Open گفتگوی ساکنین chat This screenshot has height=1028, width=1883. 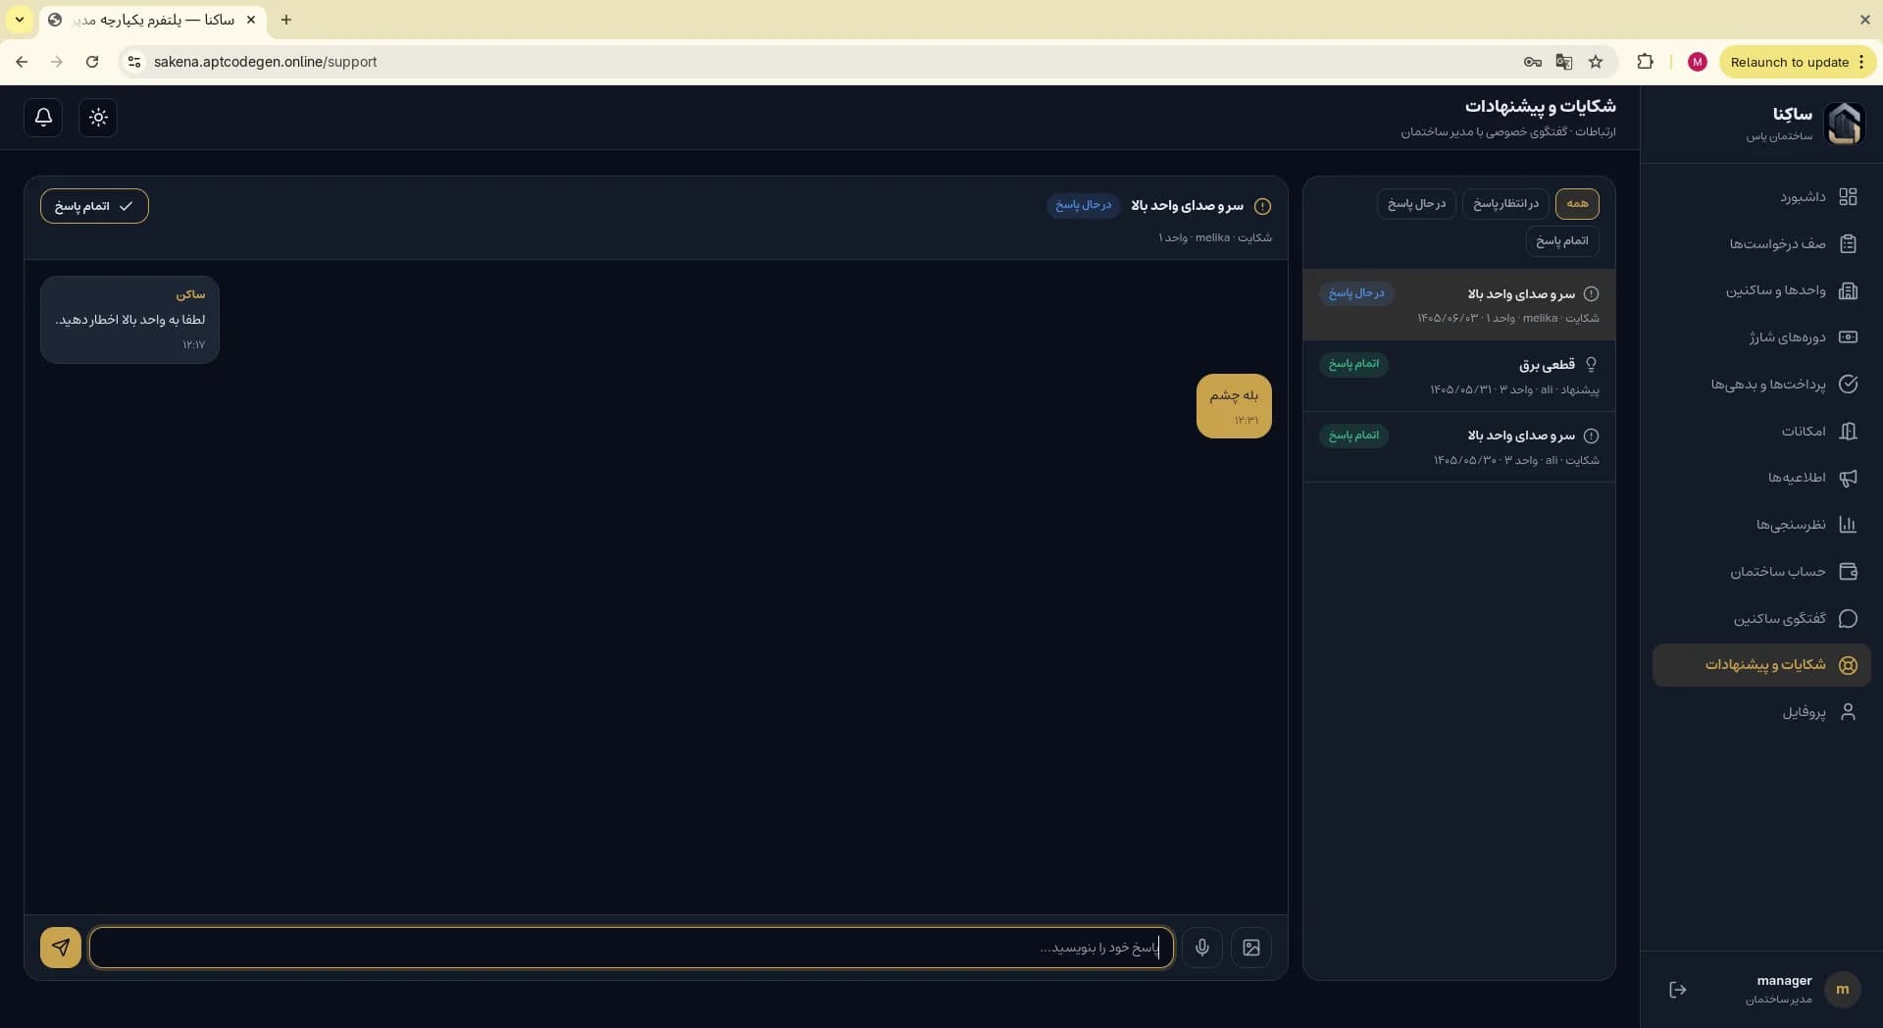1761,619
